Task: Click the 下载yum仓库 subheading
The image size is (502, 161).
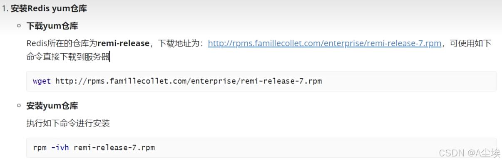Action: 52,26
